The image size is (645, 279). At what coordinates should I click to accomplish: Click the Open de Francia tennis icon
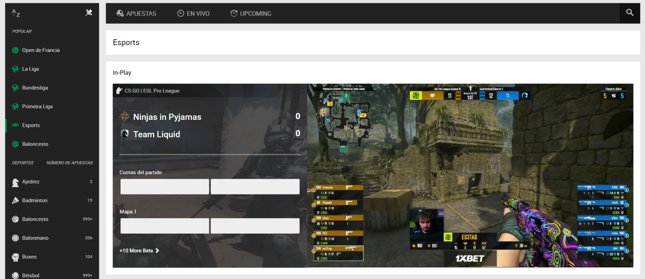click(15, 50)
